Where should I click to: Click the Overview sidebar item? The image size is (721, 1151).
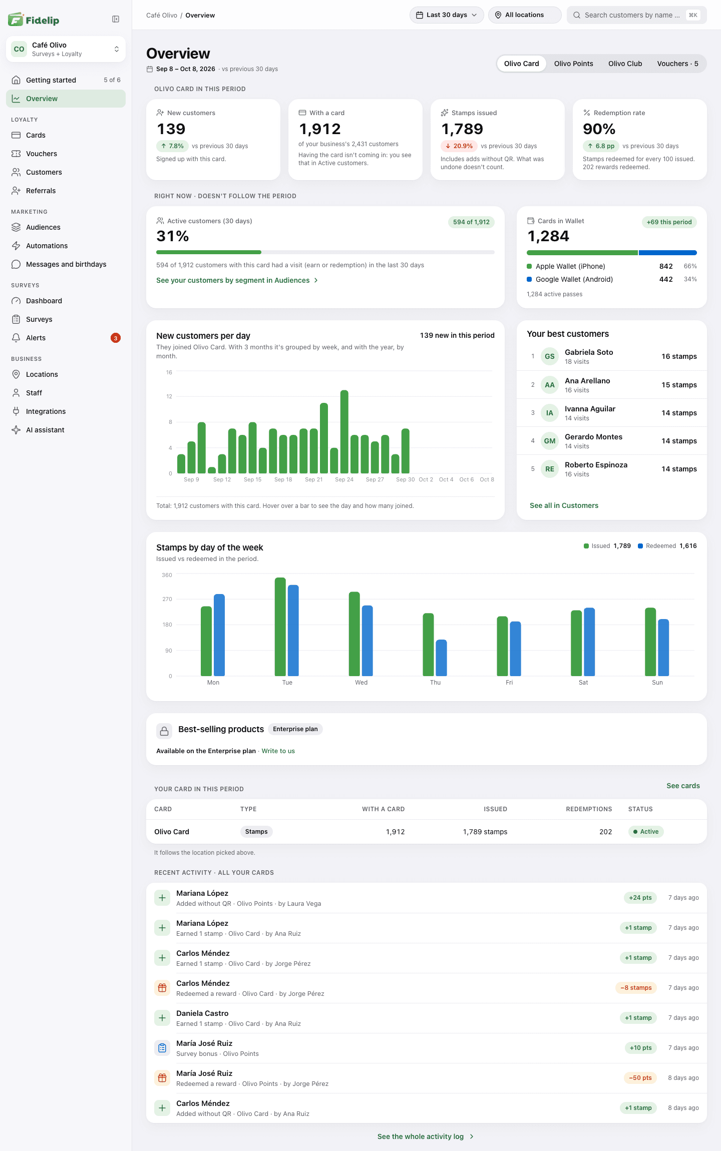pyautogui.click(x=66, y=99)
